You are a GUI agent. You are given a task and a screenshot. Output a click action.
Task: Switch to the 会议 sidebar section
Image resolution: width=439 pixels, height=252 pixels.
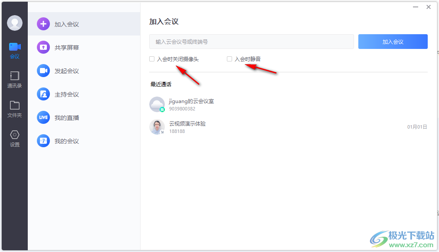pyautogui.click(x=15, y=51)
